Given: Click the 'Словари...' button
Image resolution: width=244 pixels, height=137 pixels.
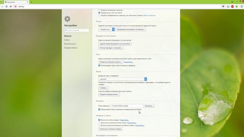Looking at the screenshot, I should coord(103,88).
